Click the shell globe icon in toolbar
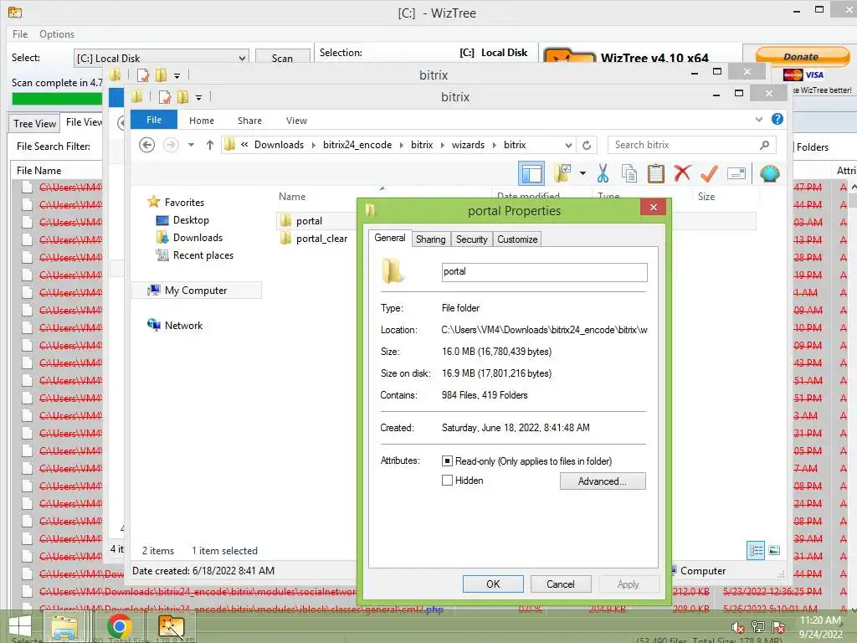 tap(770, 174)
